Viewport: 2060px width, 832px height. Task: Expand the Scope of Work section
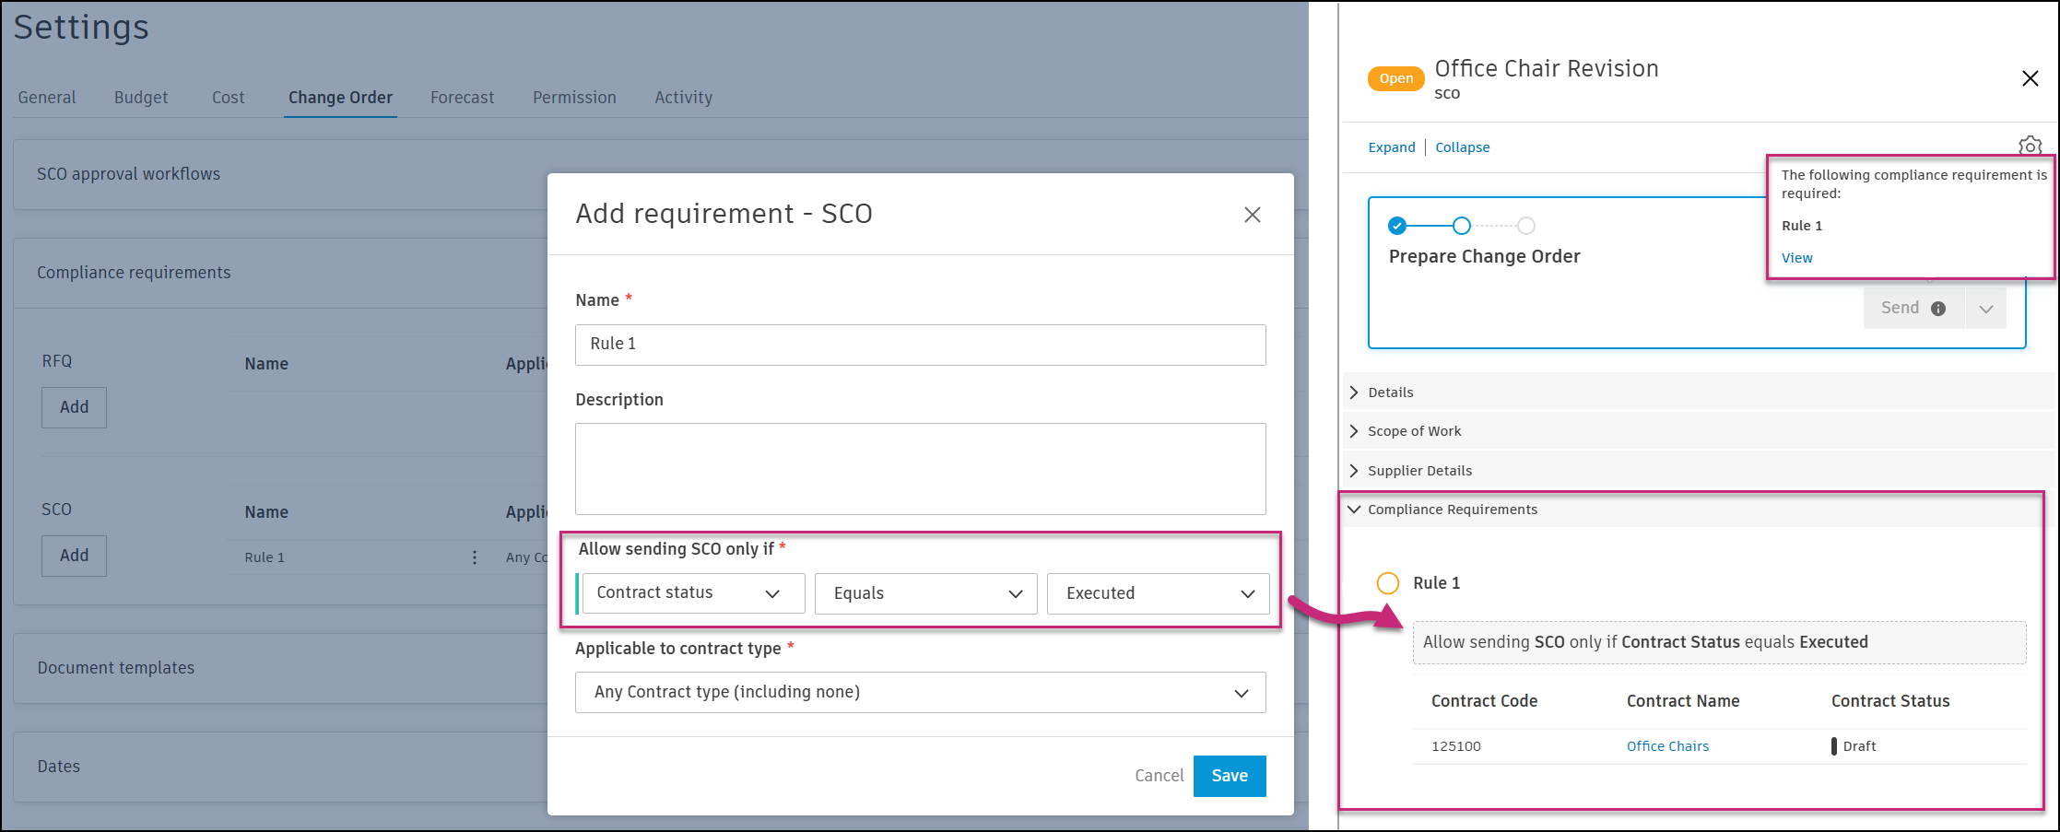1414,431
